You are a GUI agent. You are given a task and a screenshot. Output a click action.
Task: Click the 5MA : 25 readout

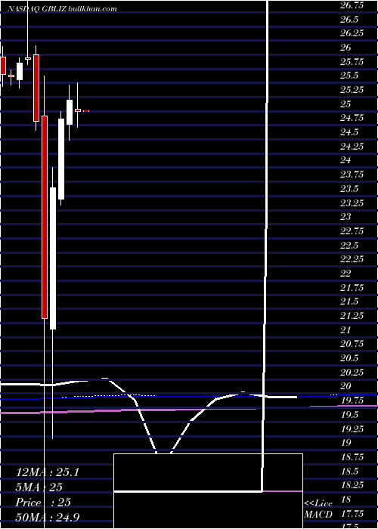click(x=39, y=487)
